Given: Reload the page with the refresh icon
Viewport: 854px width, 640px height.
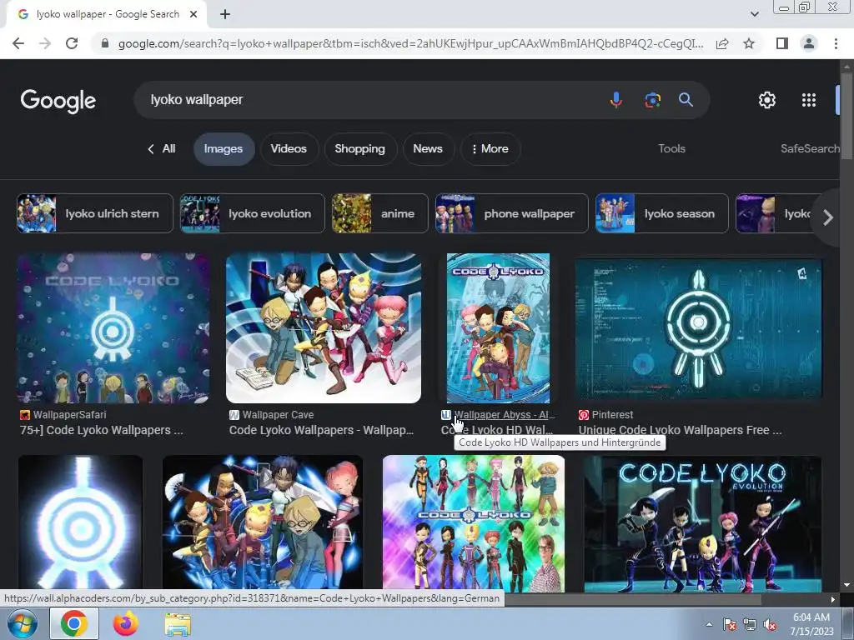Looking at the screenshot, I should 72,43.
